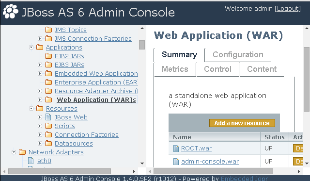Click the file icon beside ROOT.war
This screenshot has height=181, width=310.
(176, 148)
